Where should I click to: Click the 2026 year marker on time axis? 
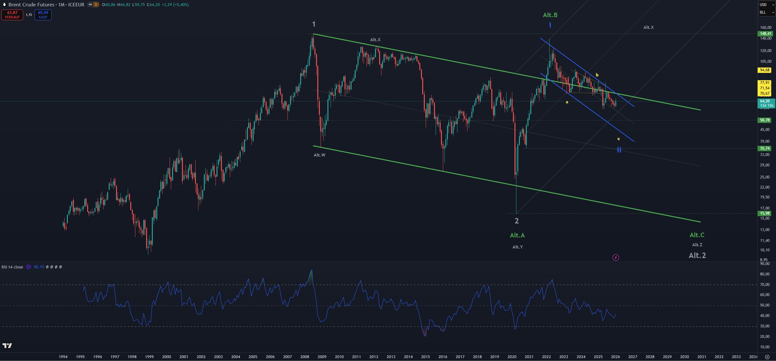pos(615,357)
